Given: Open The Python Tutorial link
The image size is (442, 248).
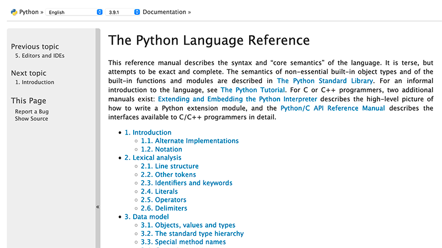Looking at the screenshot, I should (x=252, y=90).
